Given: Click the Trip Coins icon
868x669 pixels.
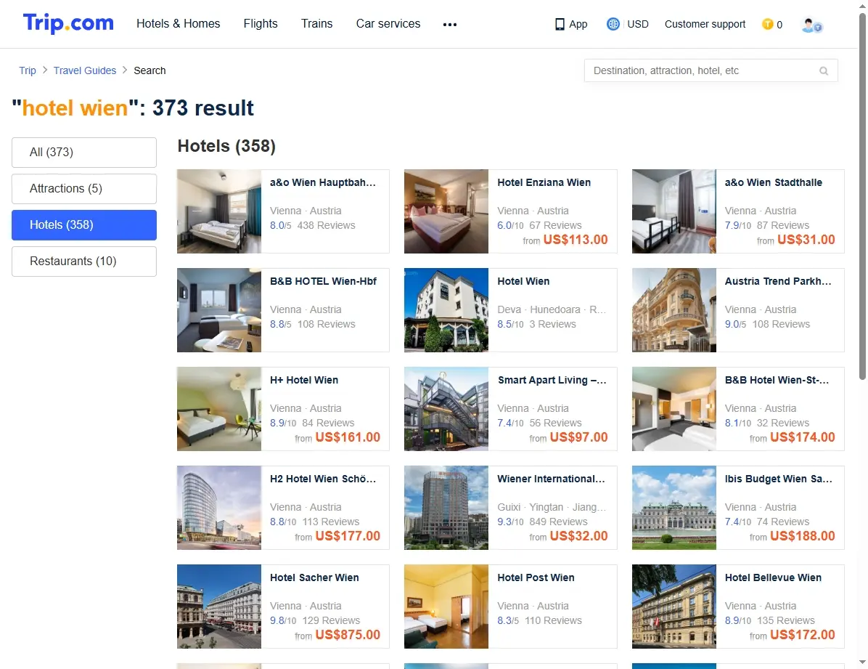Looking at the screenshot, I should click(767, 25).
